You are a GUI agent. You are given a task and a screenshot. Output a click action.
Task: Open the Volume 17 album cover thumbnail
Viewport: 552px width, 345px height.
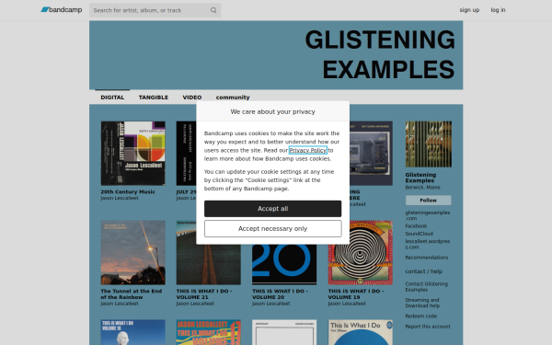click(209, 332)
